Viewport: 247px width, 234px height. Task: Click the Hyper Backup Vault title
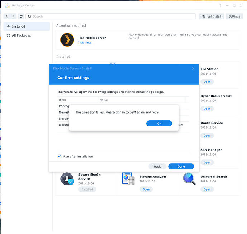[x=216, y=96]
